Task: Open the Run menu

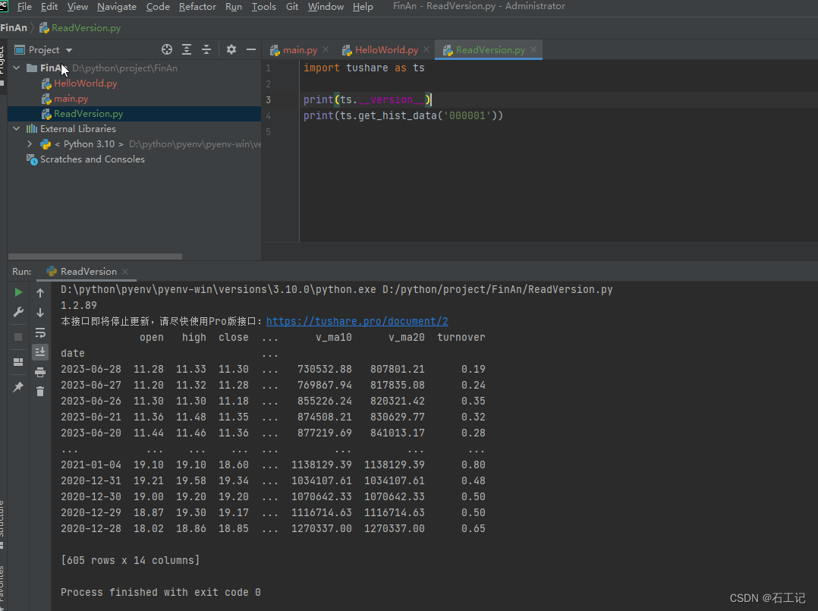Action: [233, 7]
